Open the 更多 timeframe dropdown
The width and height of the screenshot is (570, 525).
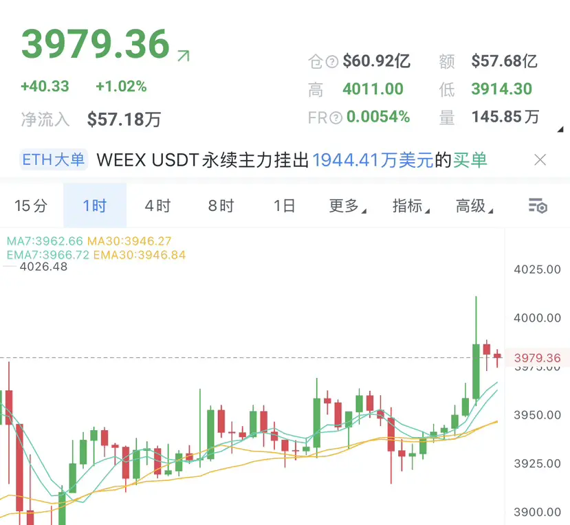(347, 205)
